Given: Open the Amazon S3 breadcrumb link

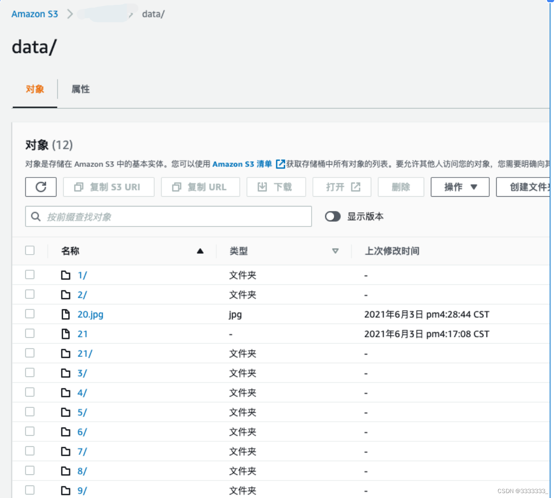Looking at the screenshot, I should 34,14.
